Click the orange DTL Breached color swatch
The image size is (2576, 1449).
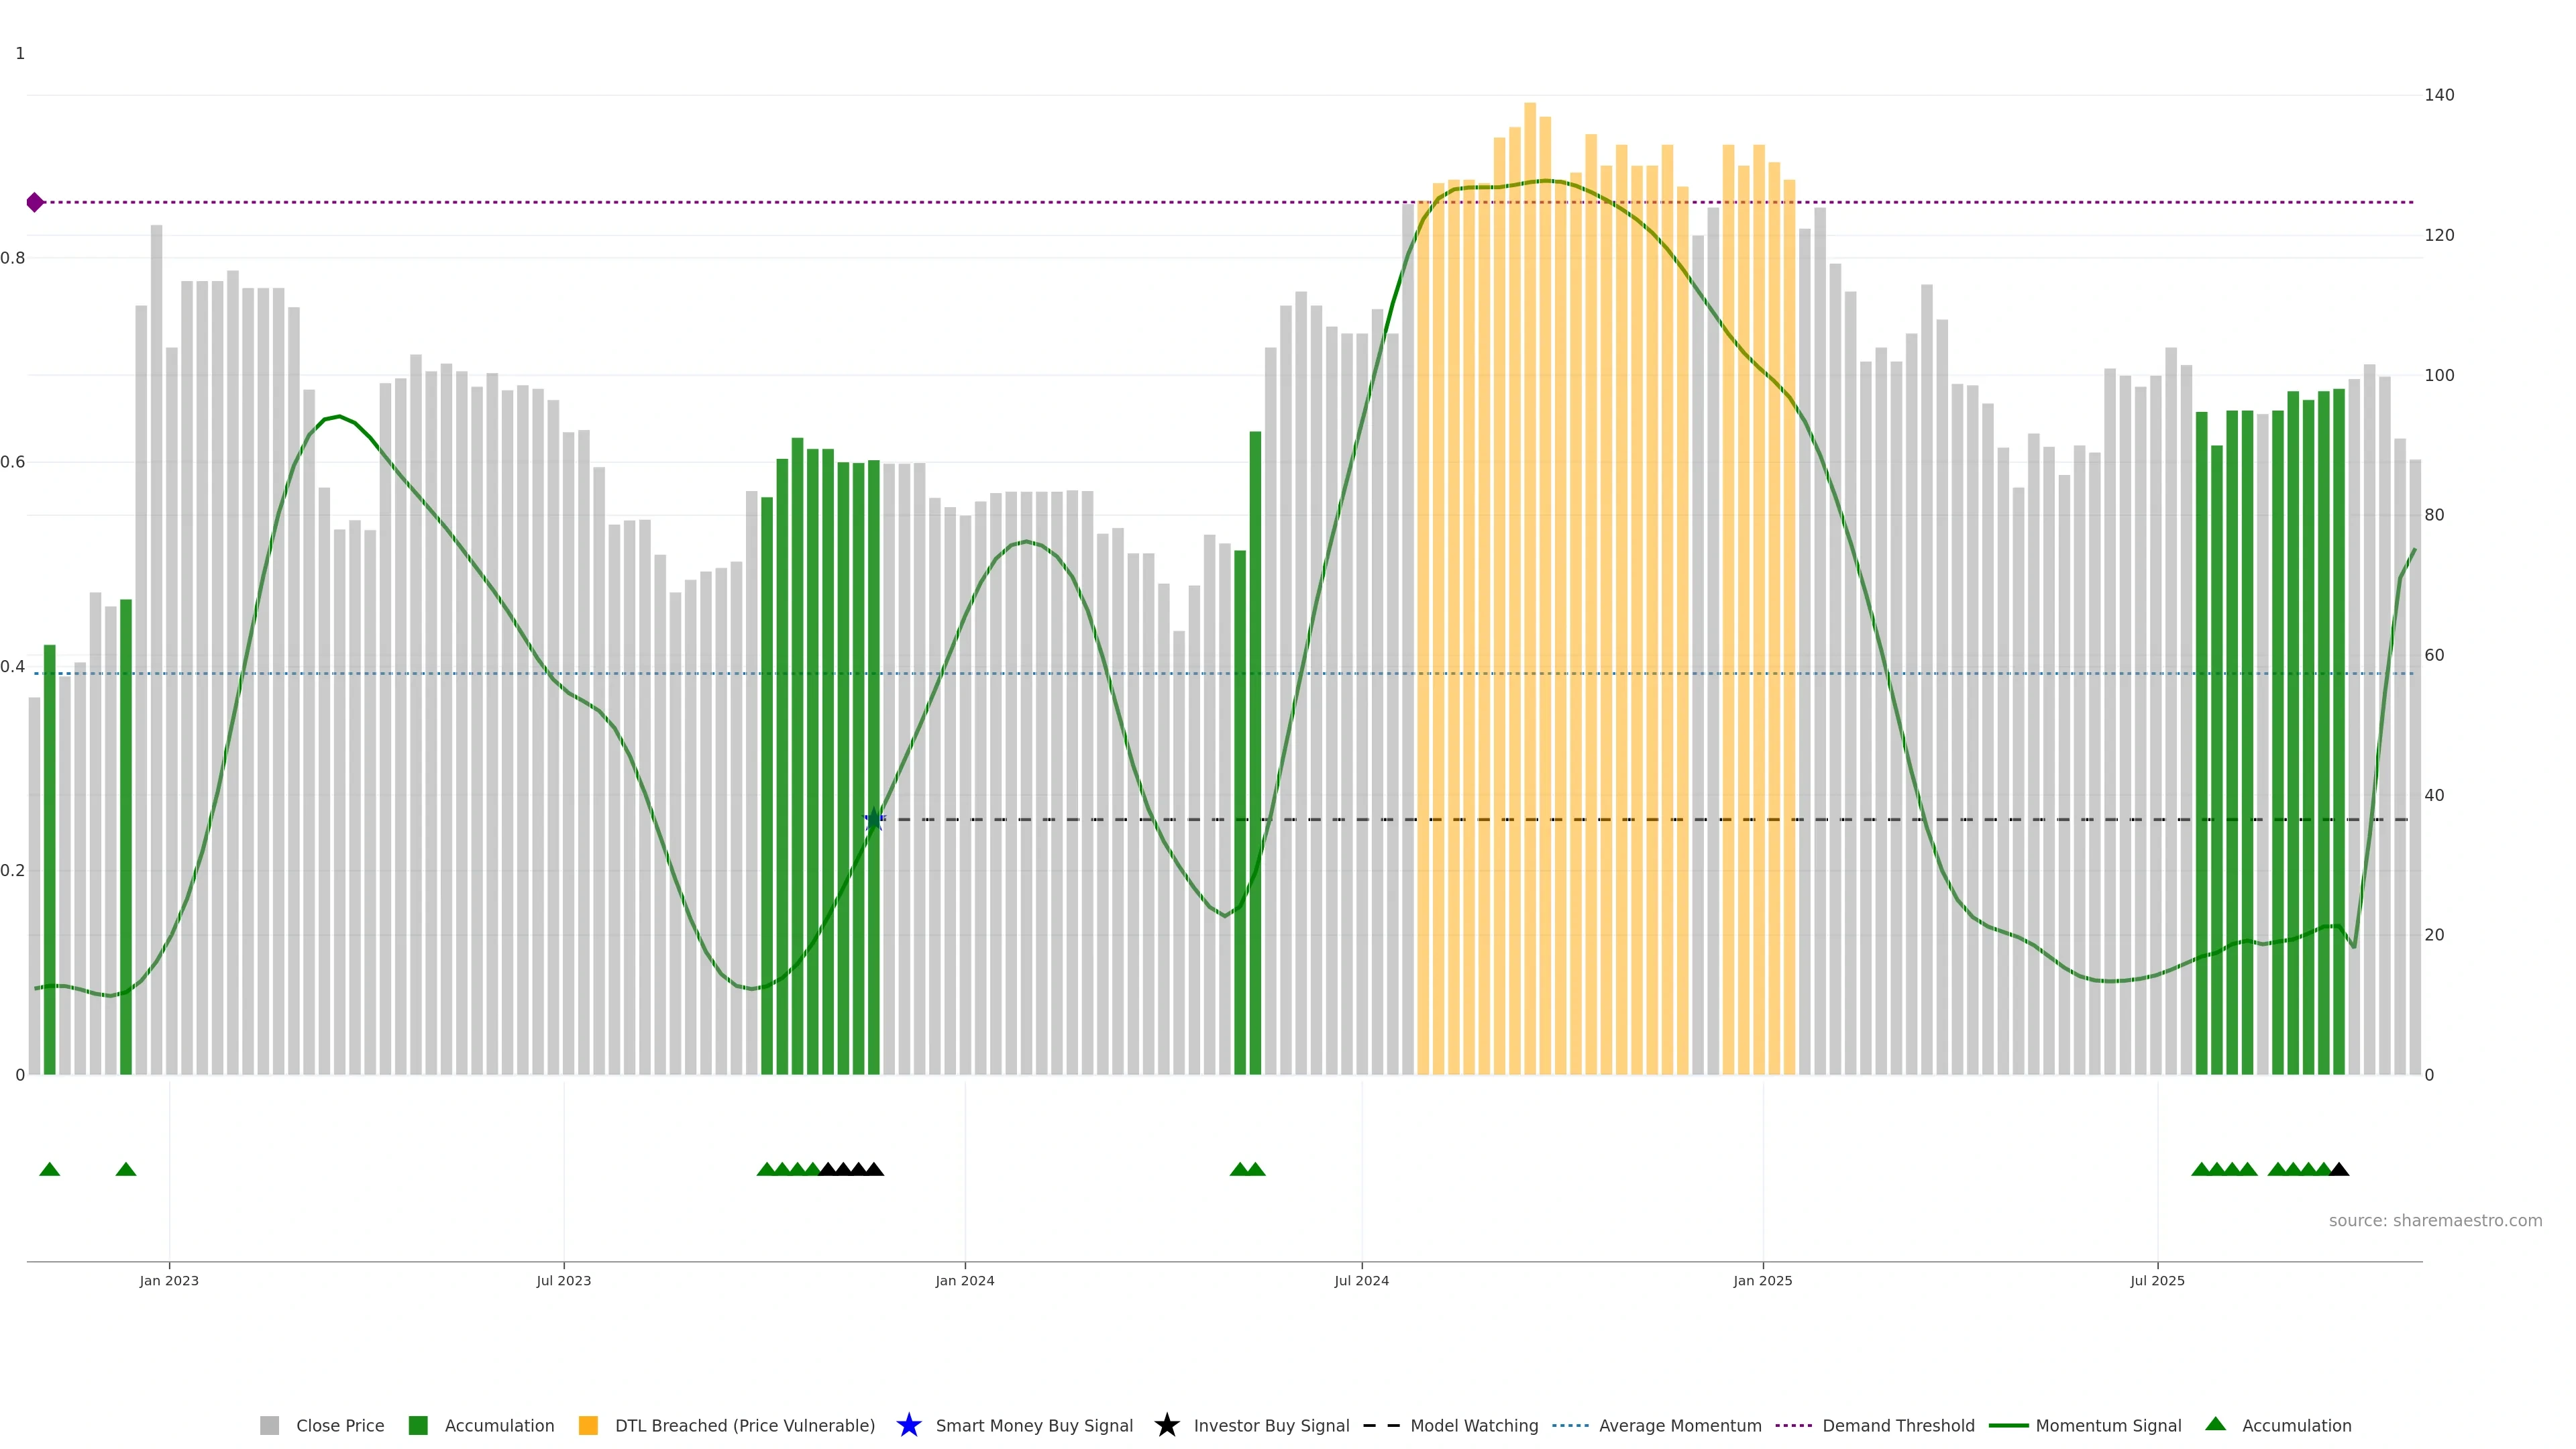[588, 1425]
